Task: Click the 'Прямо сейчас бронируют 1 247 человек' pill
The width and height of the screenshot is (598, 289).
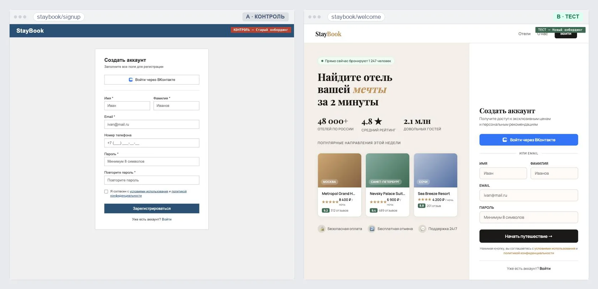Action: tap(356, 61)
